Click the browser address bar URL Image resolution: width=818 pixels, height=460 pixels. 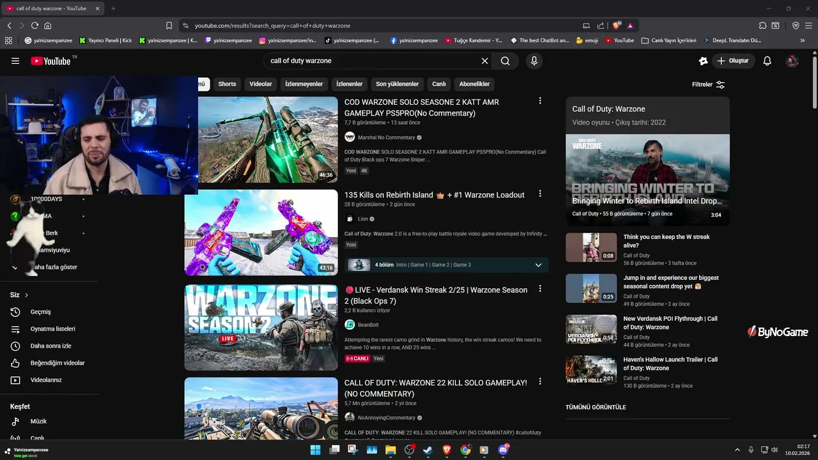(273, 26)
